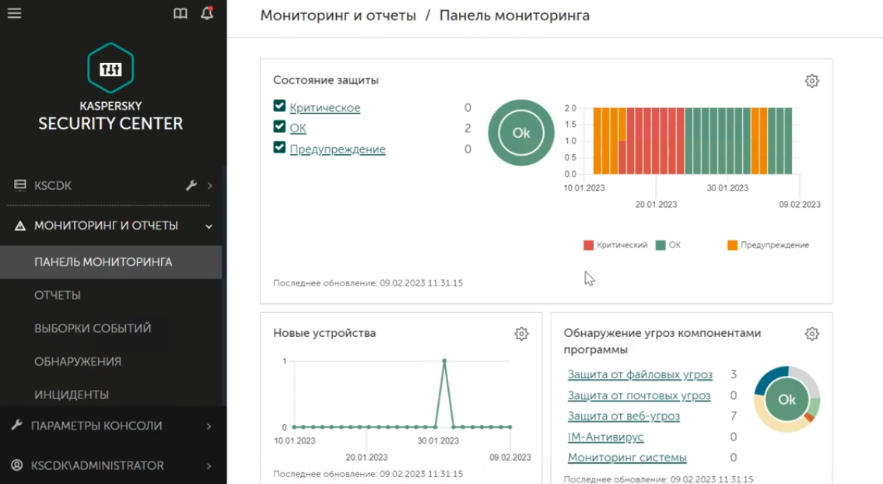Click the KSCDK server name
883x484 pixels.
[52, 185]
